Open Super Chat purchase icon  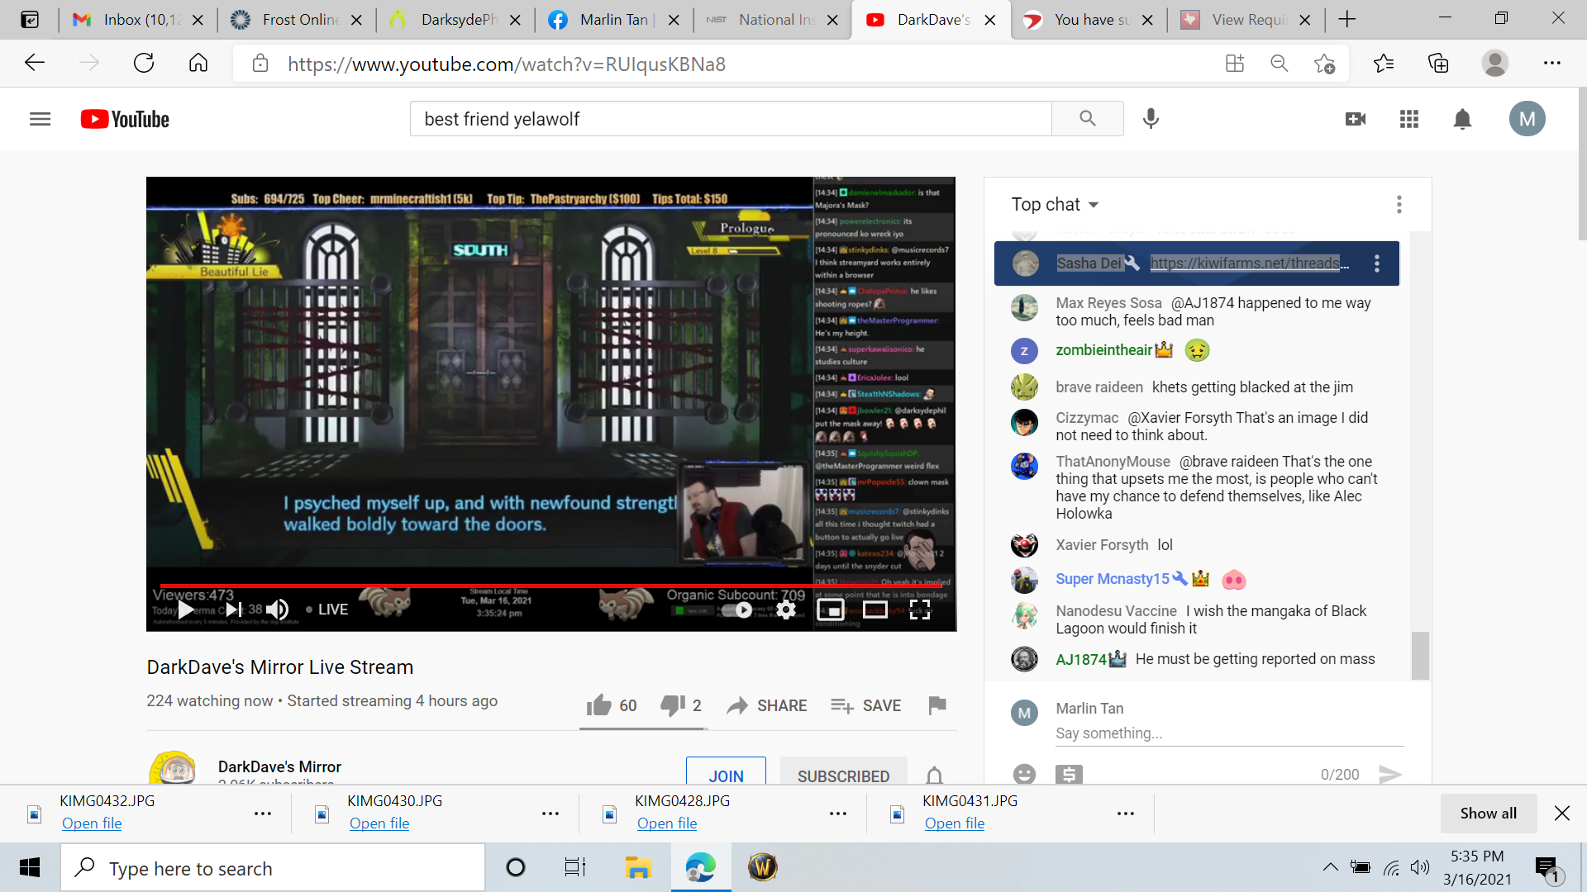click(1069, 775)
